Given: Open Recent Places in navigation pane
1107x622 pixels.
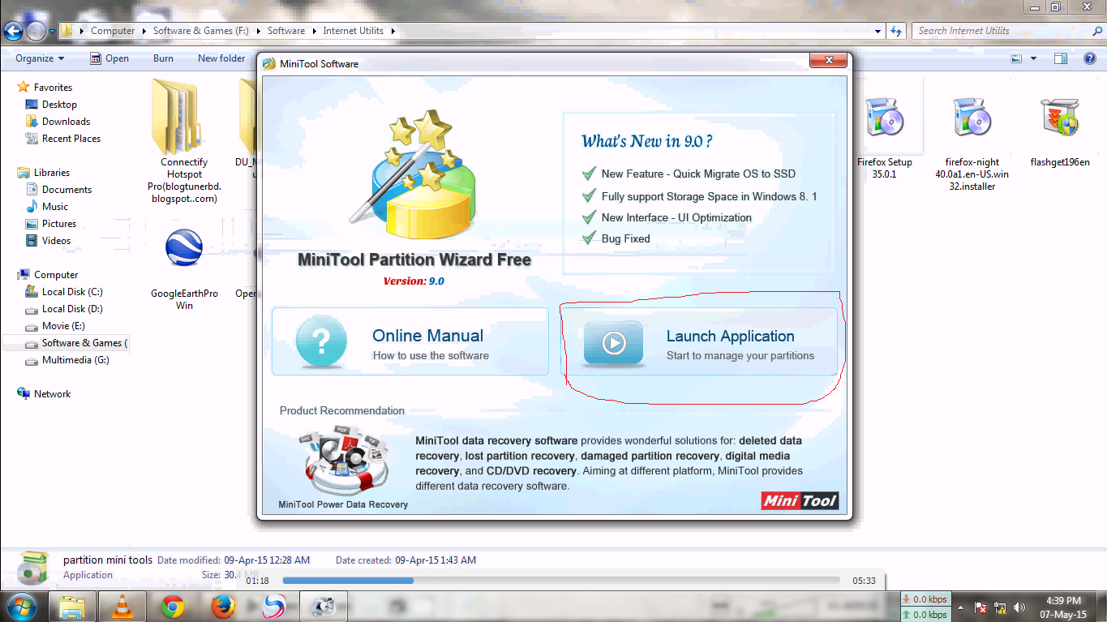Looking at the screenshot, I should click(71, 139).
